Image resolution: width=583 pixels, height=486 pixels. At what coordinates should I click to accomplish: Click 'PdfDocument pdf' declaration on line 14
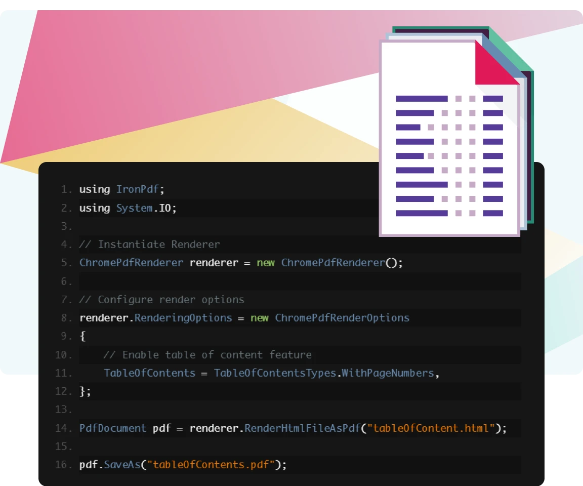pyautogui.click(x=125, y=428)
